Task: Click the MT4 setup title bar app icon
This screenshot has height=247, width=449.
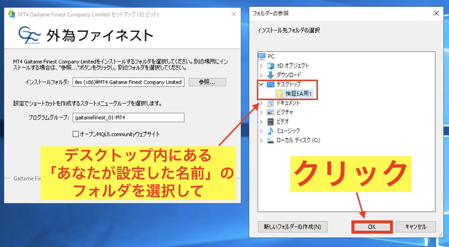Action: tap(12, 14)
